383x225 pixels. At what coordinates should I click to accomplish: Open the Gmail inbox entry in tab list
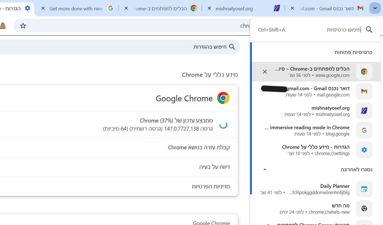pos(316,91)
